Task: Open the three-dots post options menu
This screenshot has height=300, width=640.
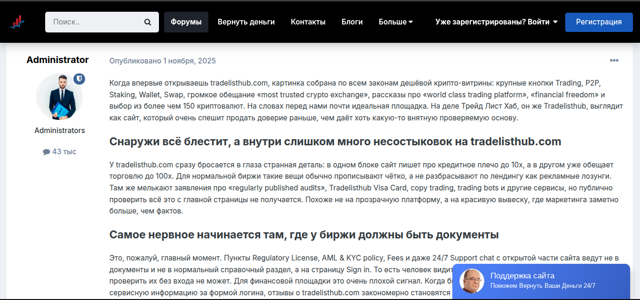Action: click(614, 61)
